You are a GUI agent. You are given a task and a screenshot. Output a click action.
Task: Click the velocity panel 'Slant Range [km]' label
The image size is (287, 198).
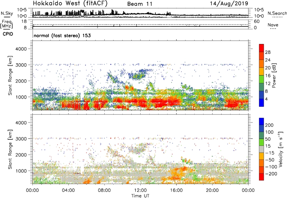pyautogui.click(x=10, y=149)
